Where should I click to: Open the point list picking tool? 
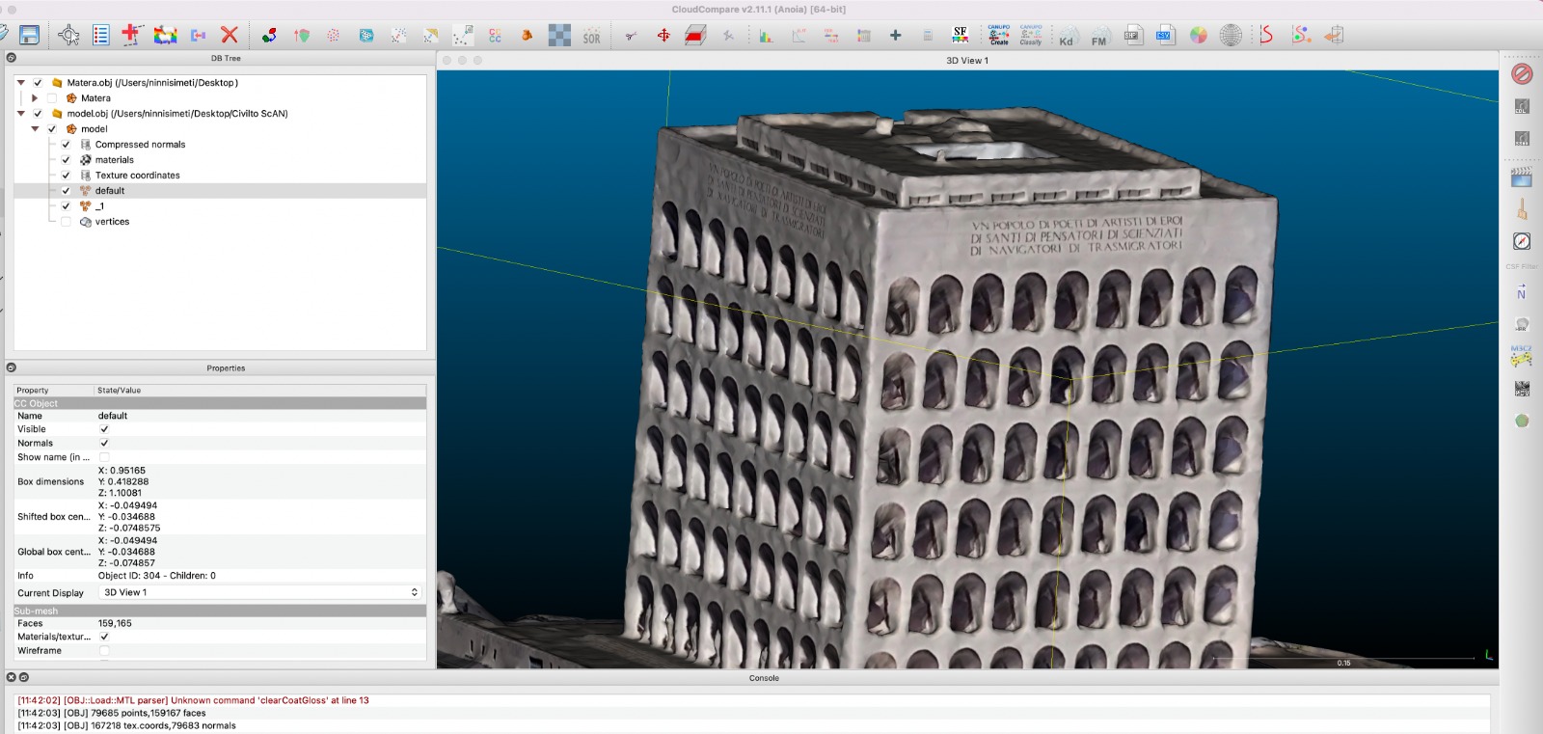(x=100, y=36)
